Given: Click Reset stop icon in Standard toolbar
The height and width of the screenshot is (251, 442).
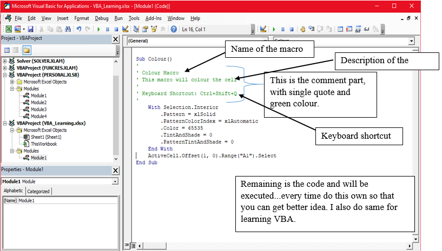Looking at the screenshot, I should [116, 29].
